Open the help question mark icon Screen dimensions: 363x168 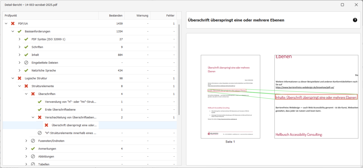355,20
